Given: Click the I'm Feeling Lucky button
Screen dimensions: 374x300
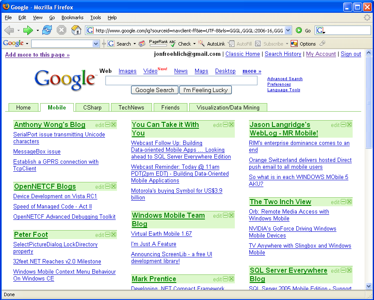Looking at the screenshot, I should [205, 90].
